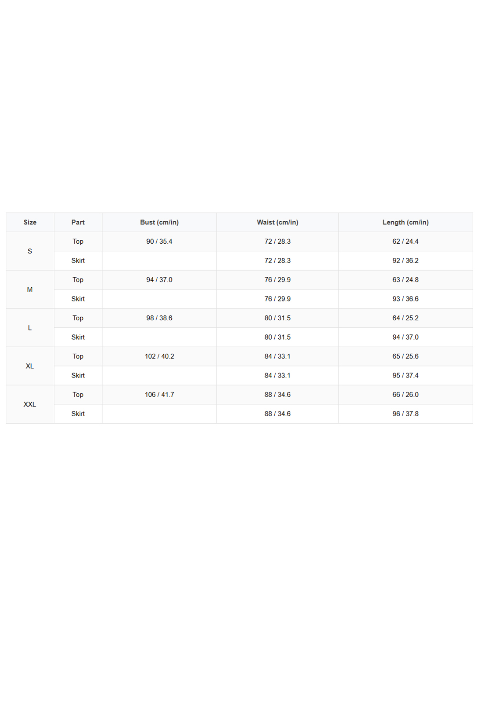Click the Length (cm/in) header
The image size is (479, 718).
coord(405,222)
